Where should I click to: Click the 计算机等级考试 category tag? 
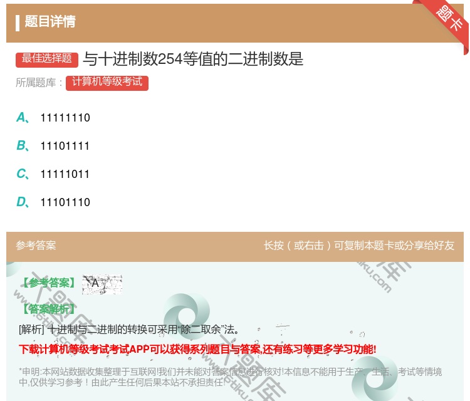pyautogui.click(x=107, y=83)
